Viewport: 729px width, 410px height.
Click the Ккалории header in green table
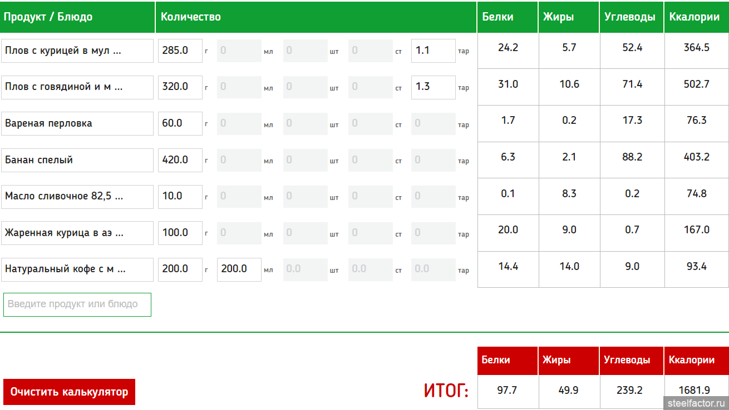coord(694,17)
